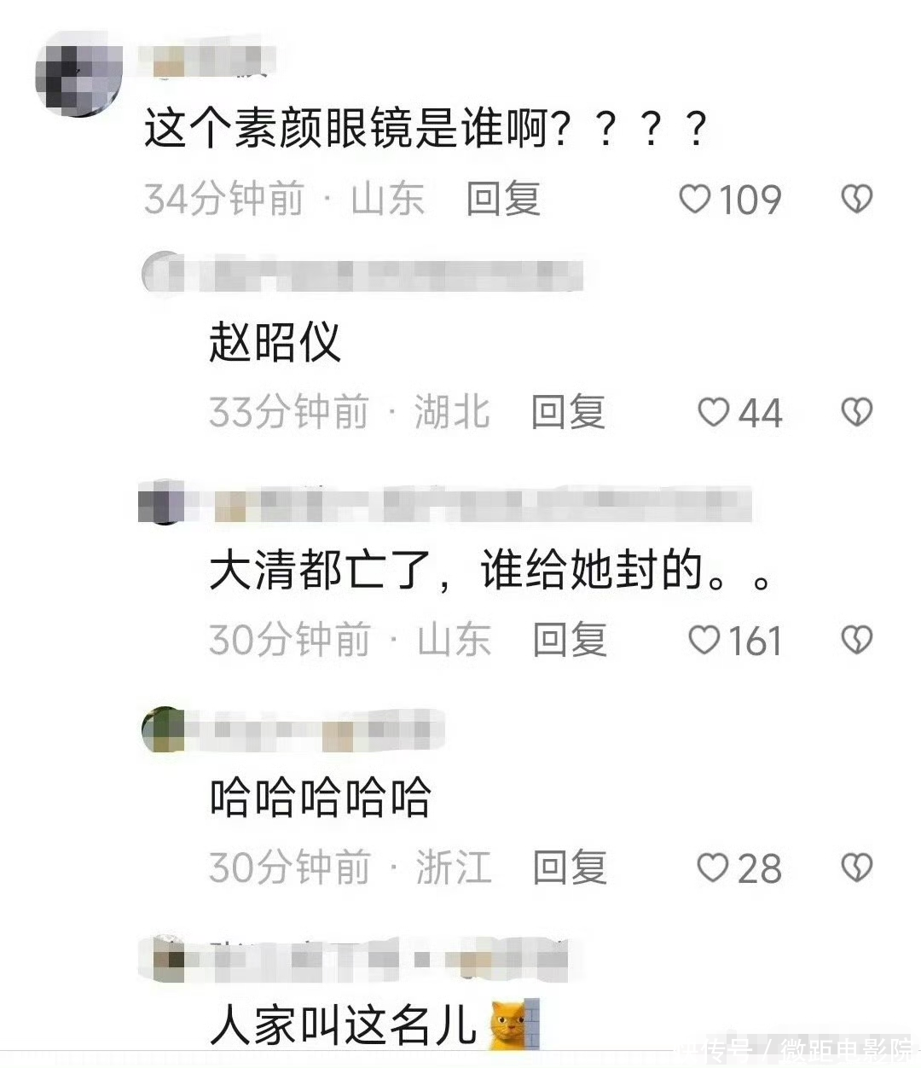Tap broken-heart on the 赵昭仪 reply

[x=856, y=413]
